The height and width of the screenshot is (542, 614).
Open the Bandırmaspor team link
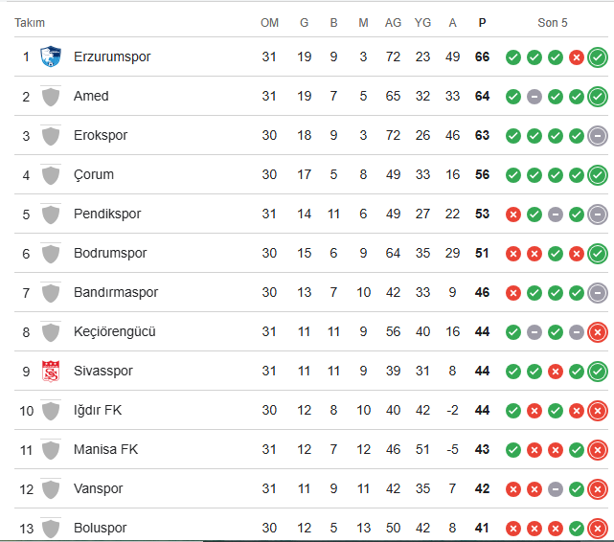click(116, 293)
